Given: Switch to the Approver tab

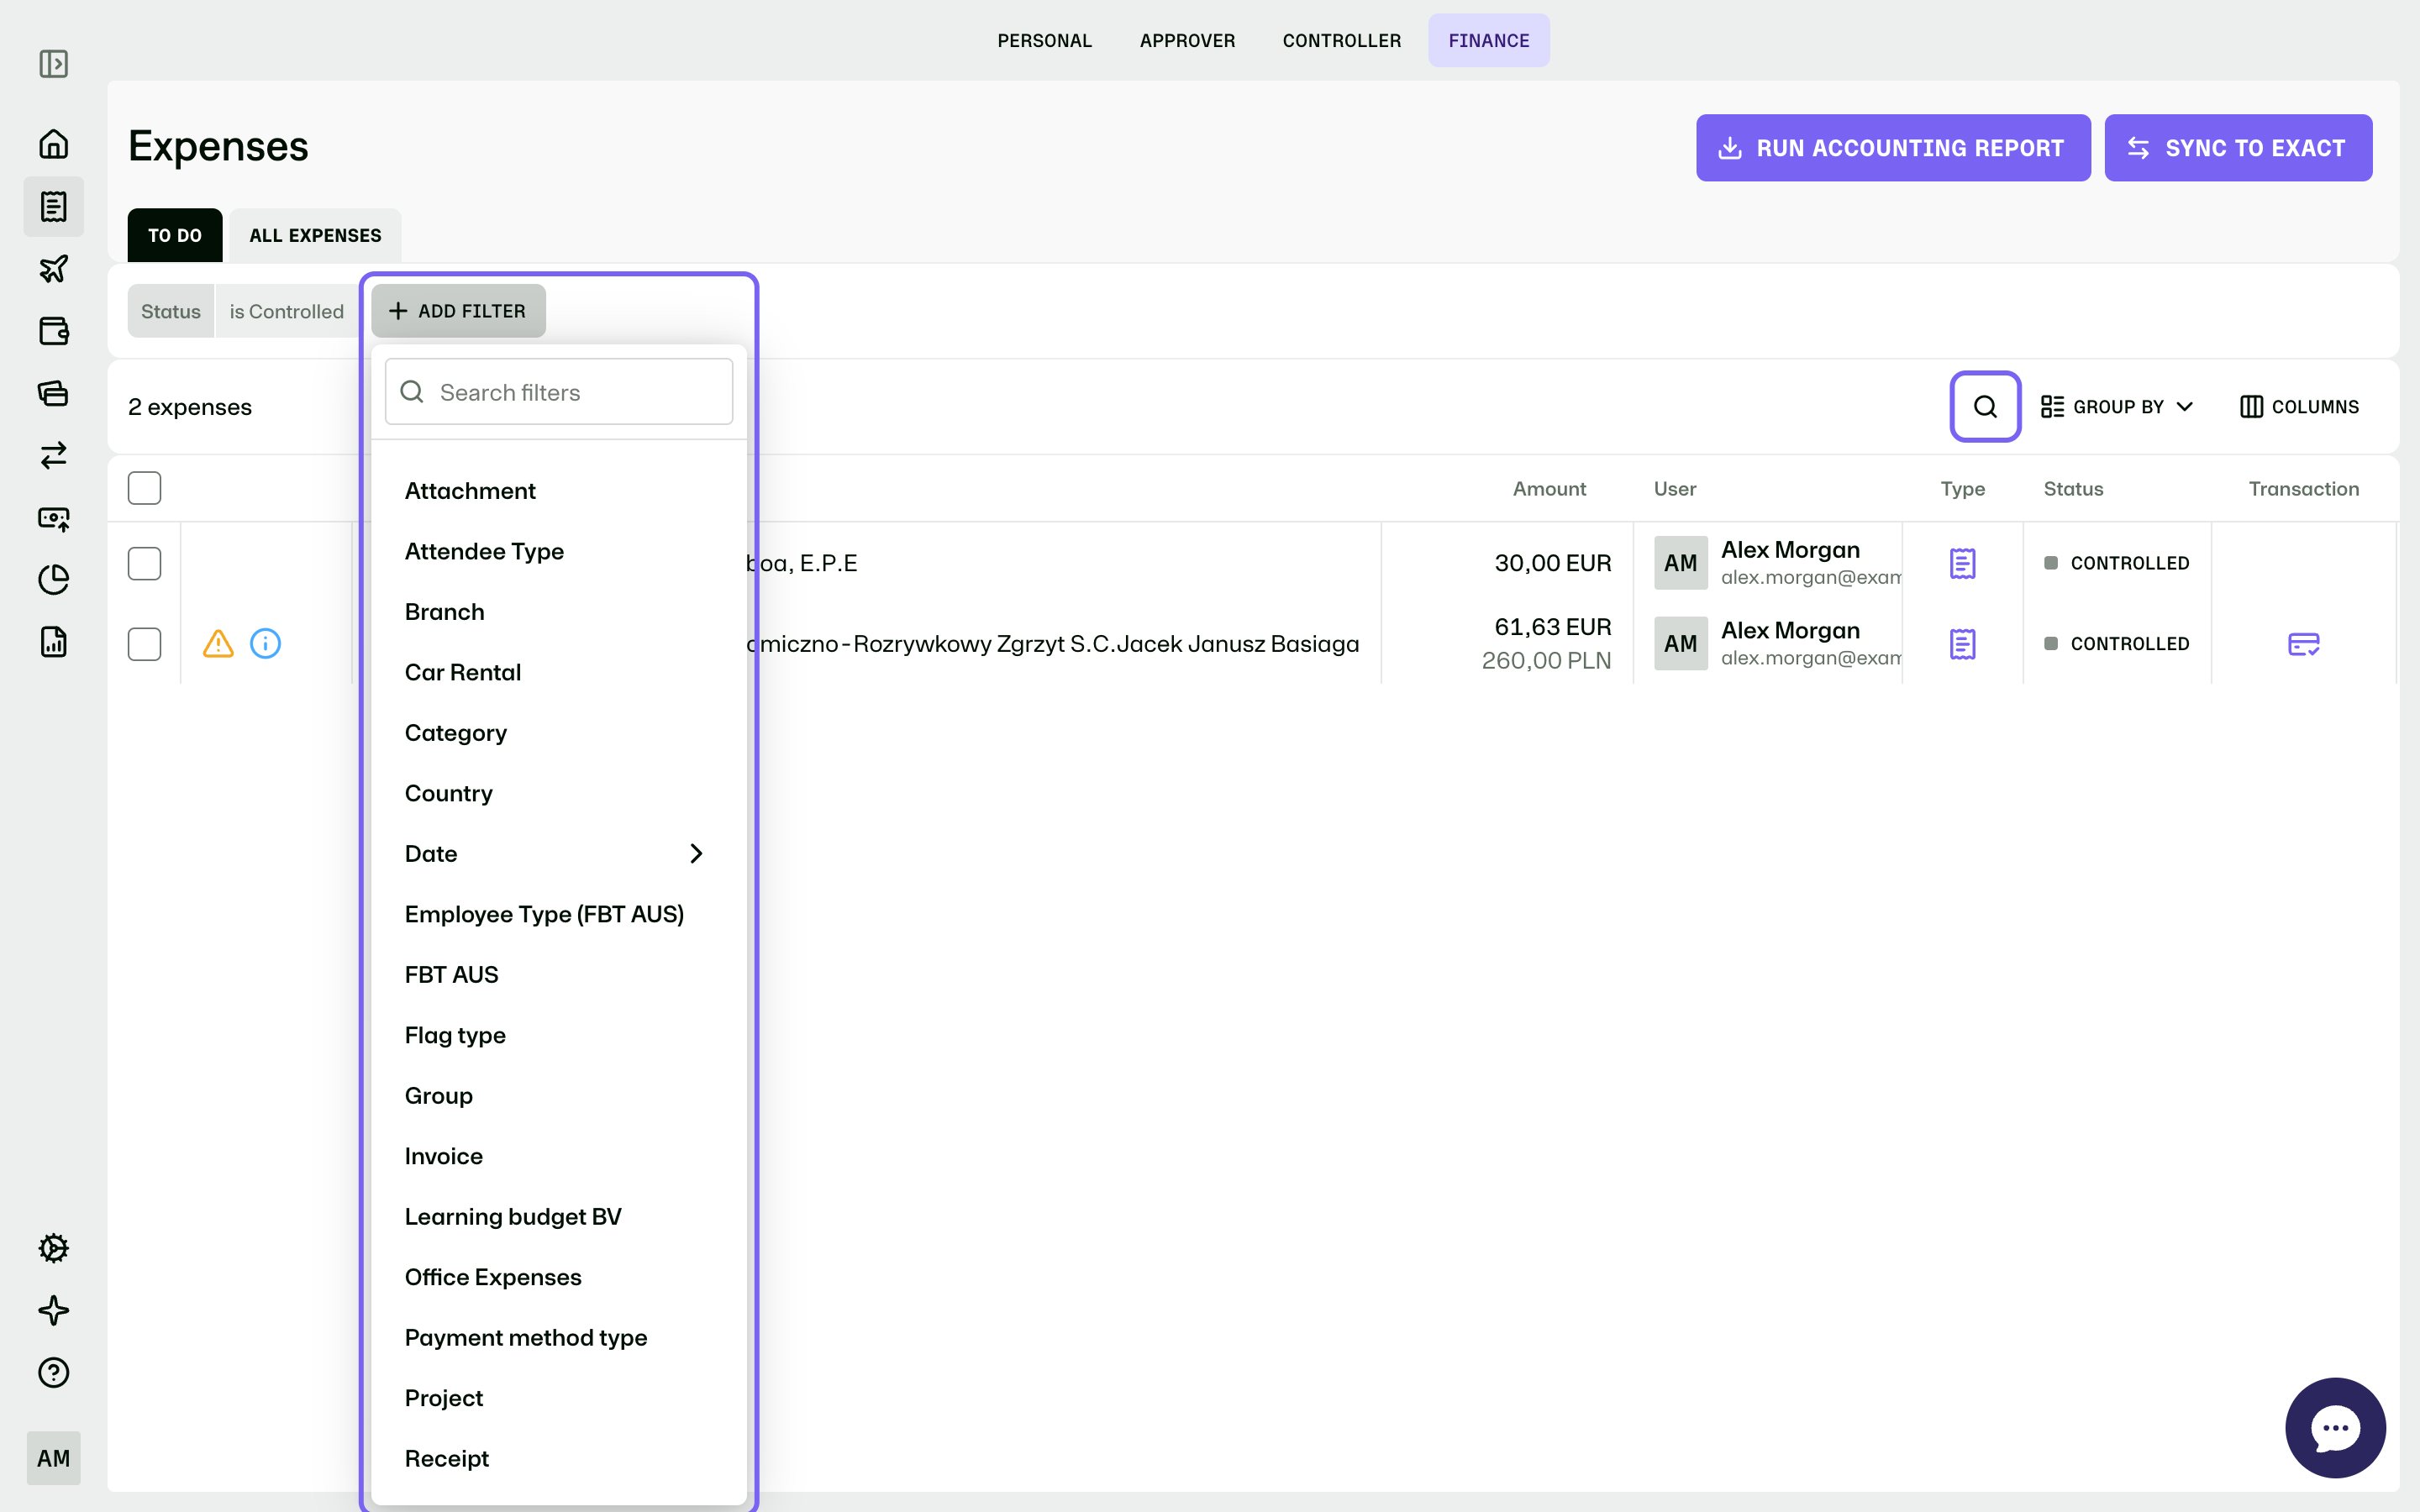Looking at the screenshot, I should 1187,40.
